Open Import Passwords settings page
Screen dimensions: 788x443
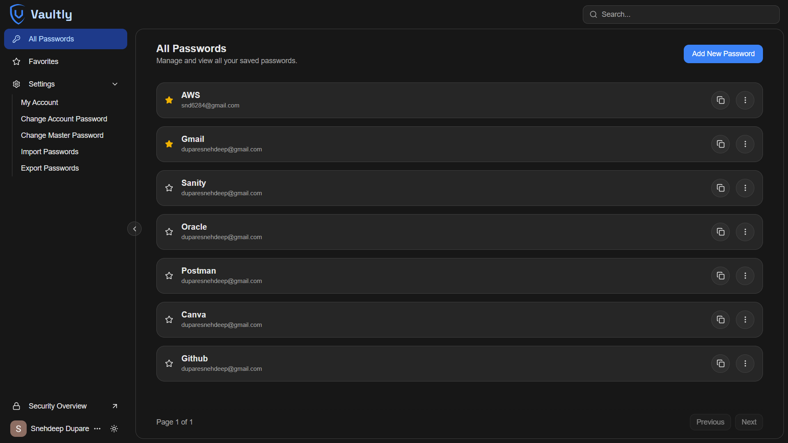tap(50, 152)
